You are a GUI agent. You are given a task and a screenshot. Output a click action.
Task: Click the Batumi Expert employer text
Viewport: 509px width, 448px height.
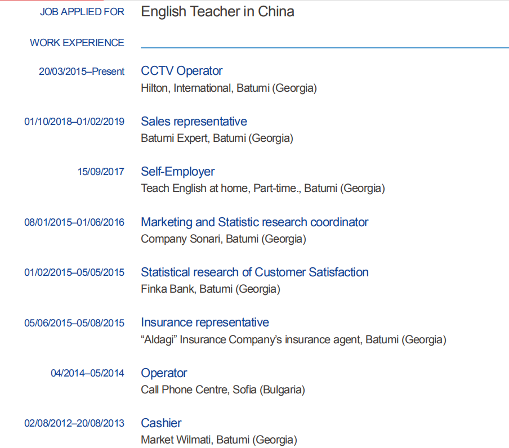point(217,138)
